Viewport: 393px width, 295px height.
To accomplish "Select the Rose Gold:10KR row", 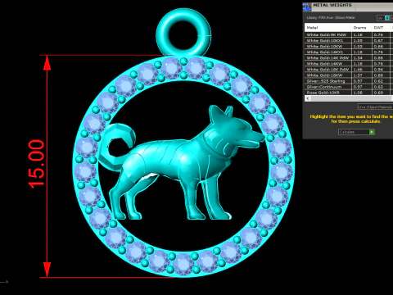I will pyautogui.click(x=349, y=93).
